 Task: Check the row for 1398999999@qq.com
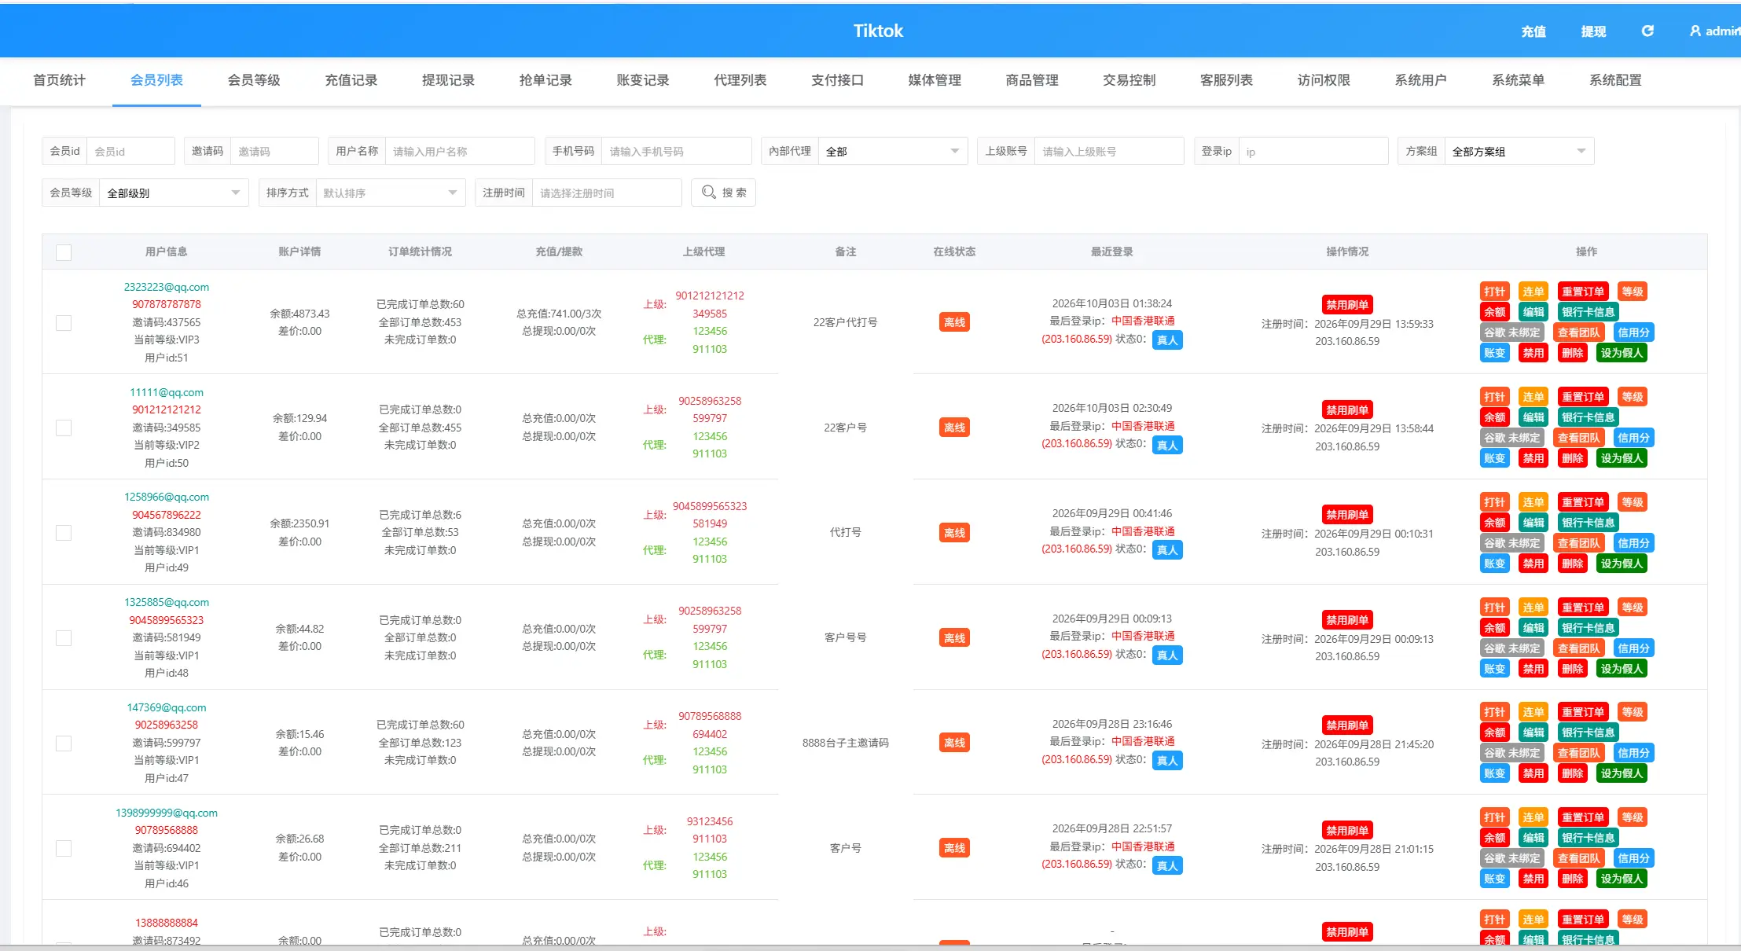[64, 848]
